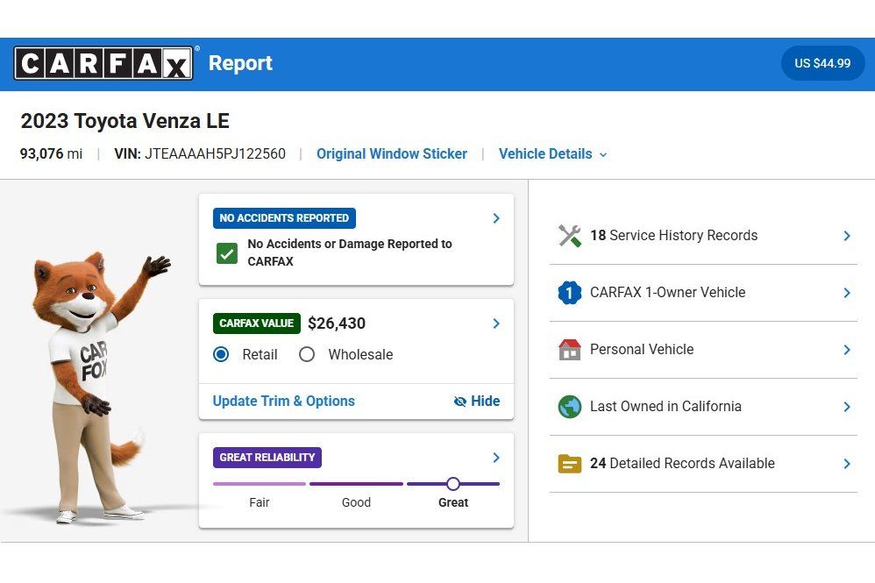This screenshot has width=875, height=583.
Task: Click the green No Accidents checkmark box
Action: [x=227, y=253]
